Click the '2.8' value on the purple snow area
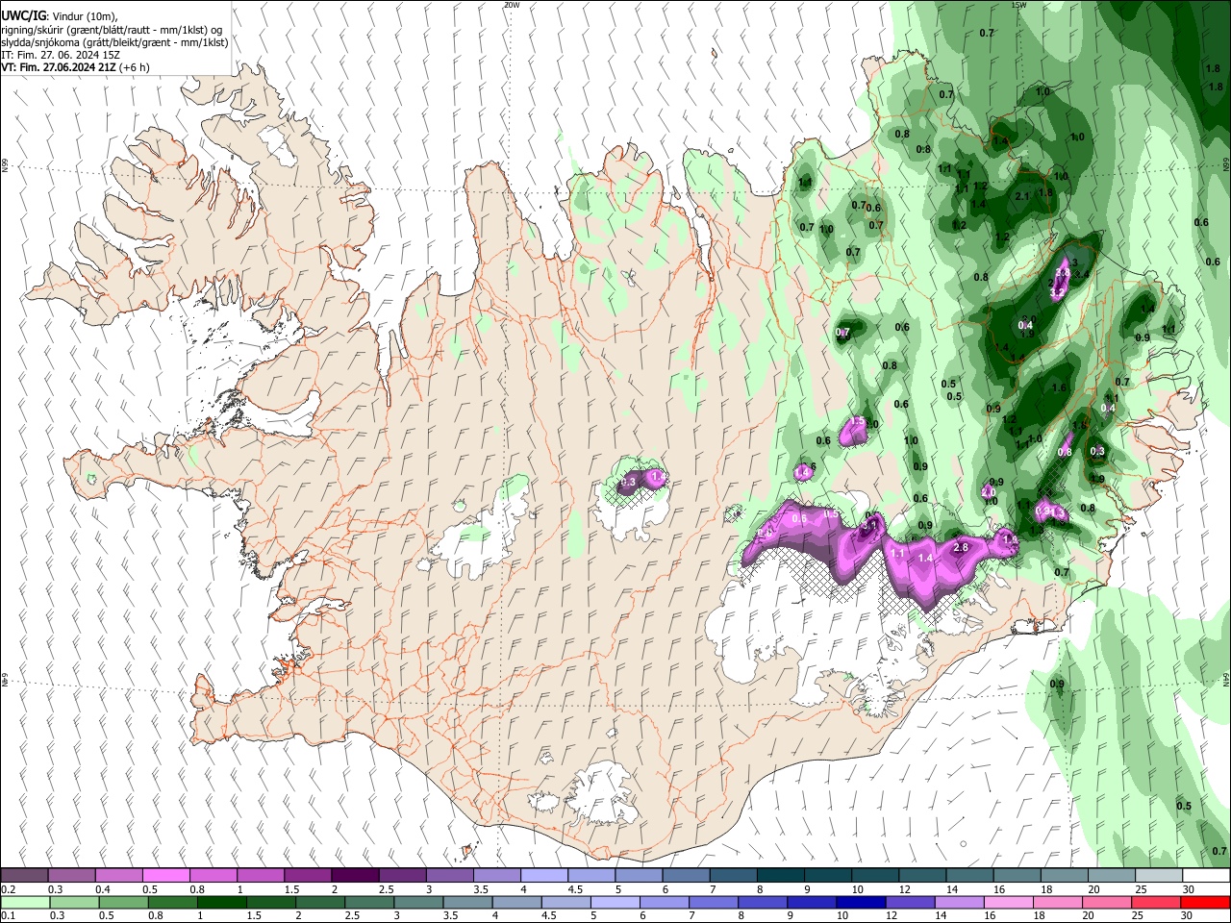This screenshot has height=923, width=1231. click(960, 548)
